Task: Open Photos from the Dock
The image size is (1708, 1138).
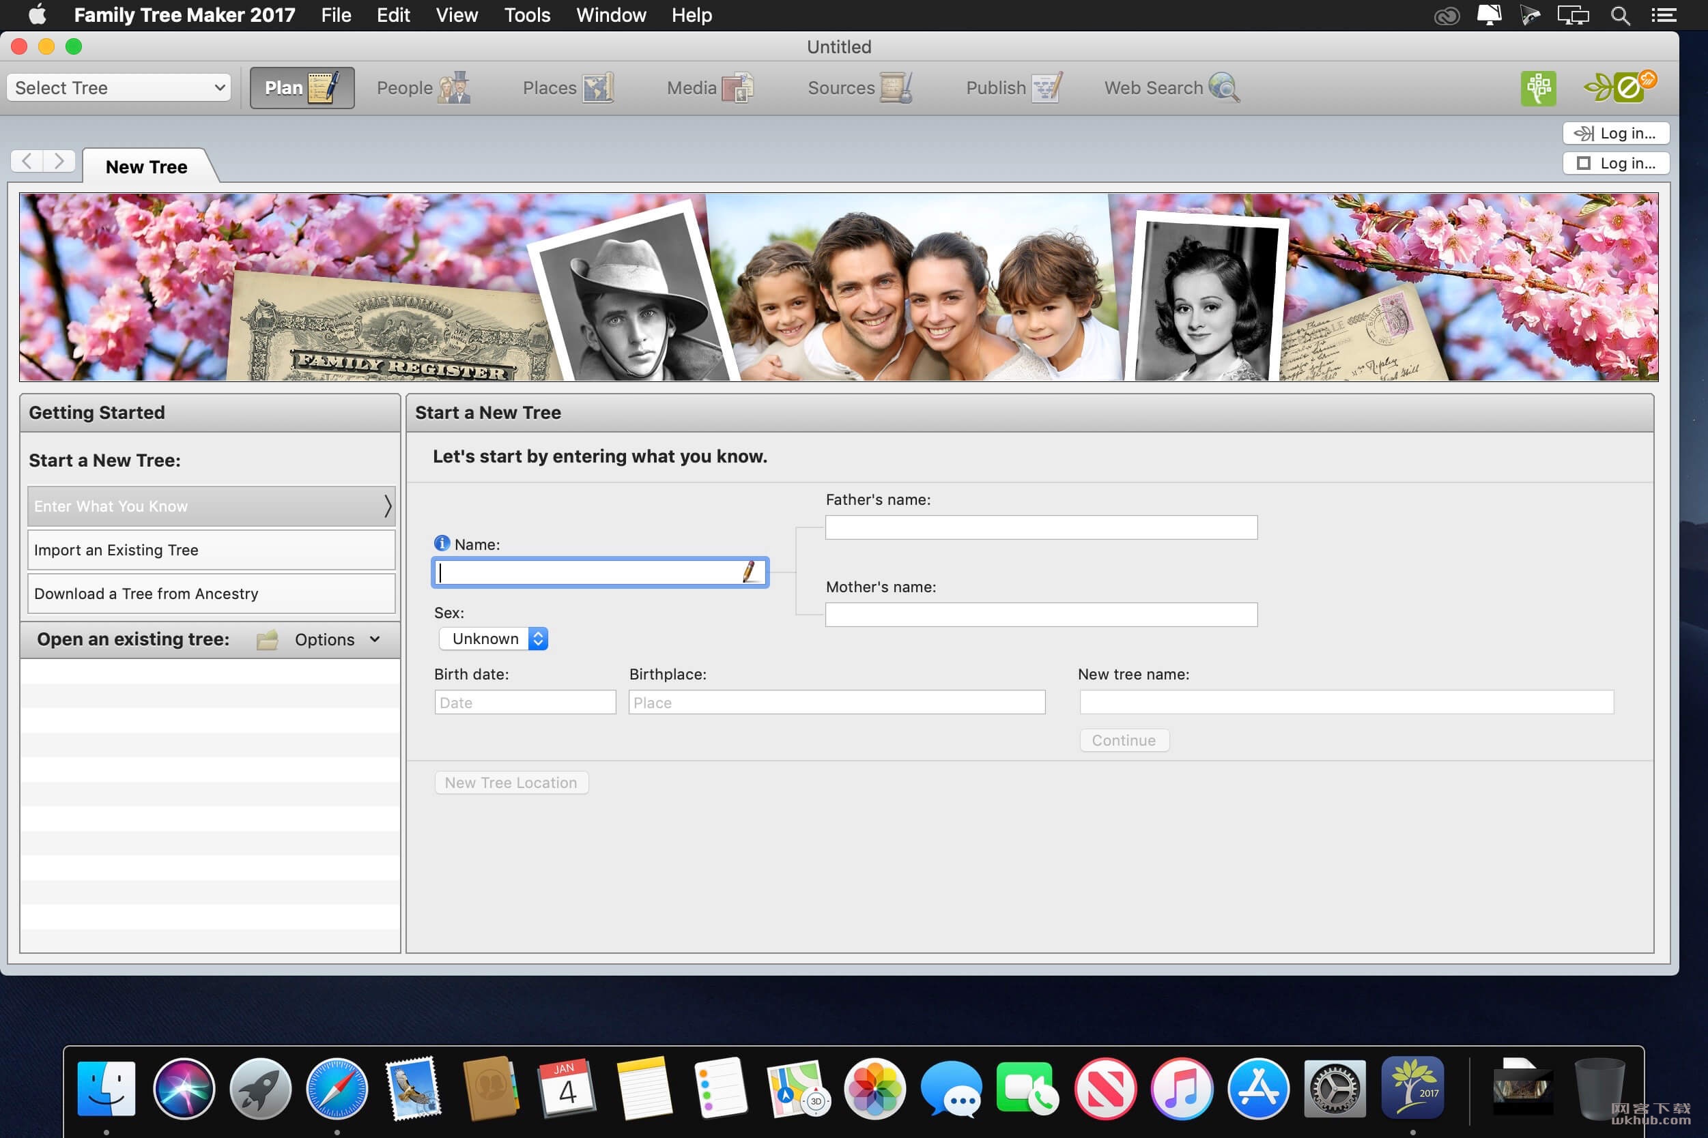Action: click(x=875, y=1089)
